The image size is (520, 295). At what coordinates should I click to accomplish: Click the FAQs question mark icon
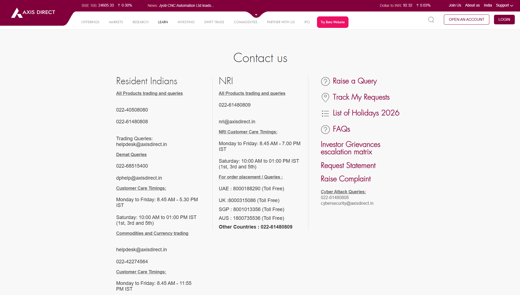point(325,129)
